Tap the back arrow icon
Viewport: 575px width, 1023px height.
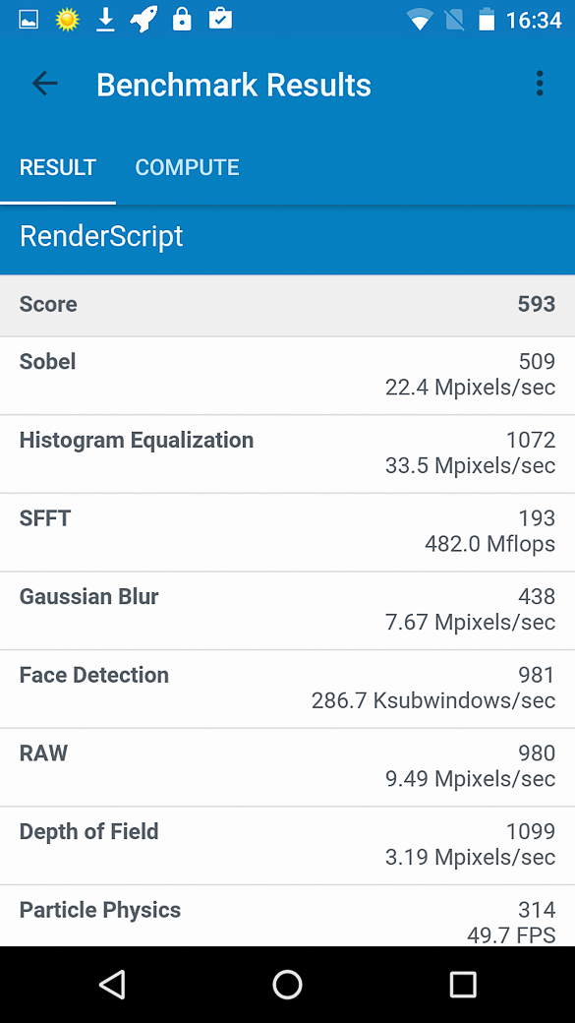click(x=45, y=84)
